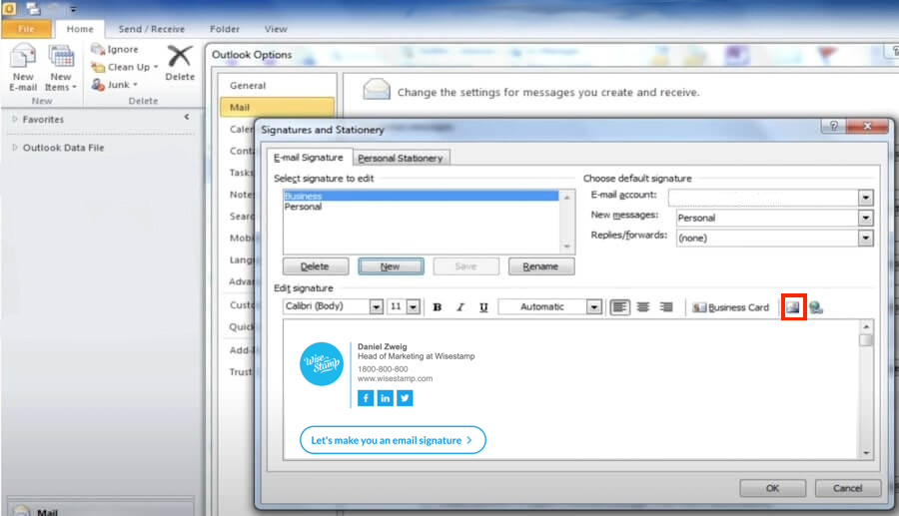Open the Calibri (Body) font dropdown

click(377, 307)
